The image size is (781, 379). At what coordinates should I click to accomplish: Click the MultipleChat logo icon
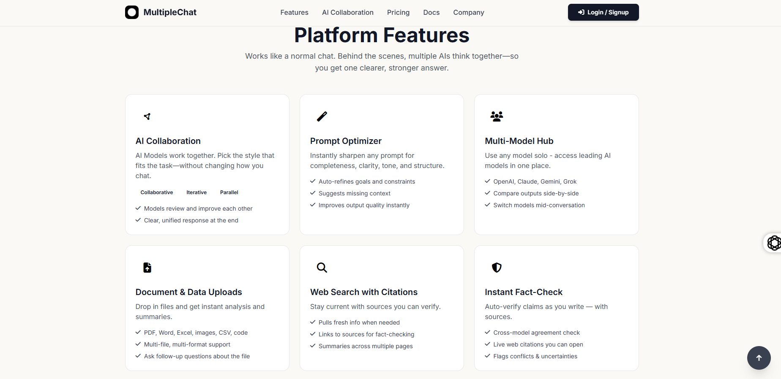(132, 12)
